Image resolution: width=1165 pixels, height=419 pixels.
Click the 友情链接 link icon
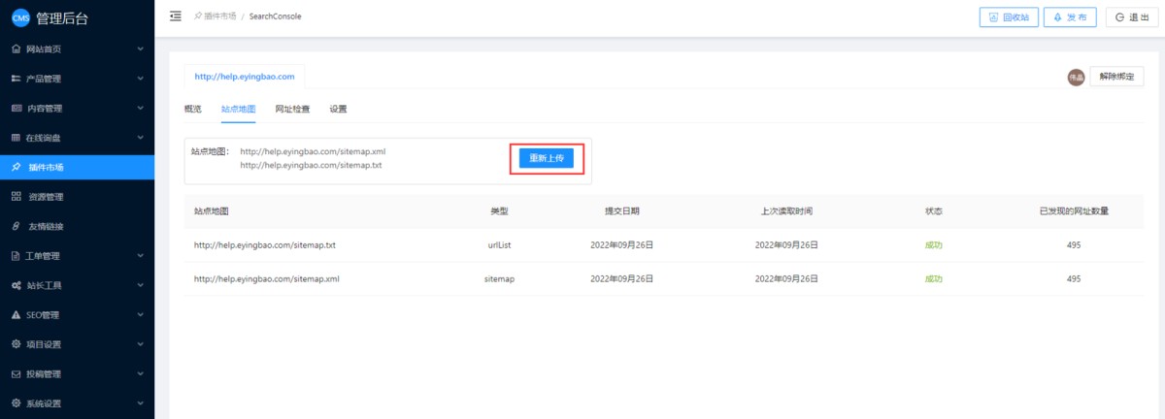click(16, 226)
